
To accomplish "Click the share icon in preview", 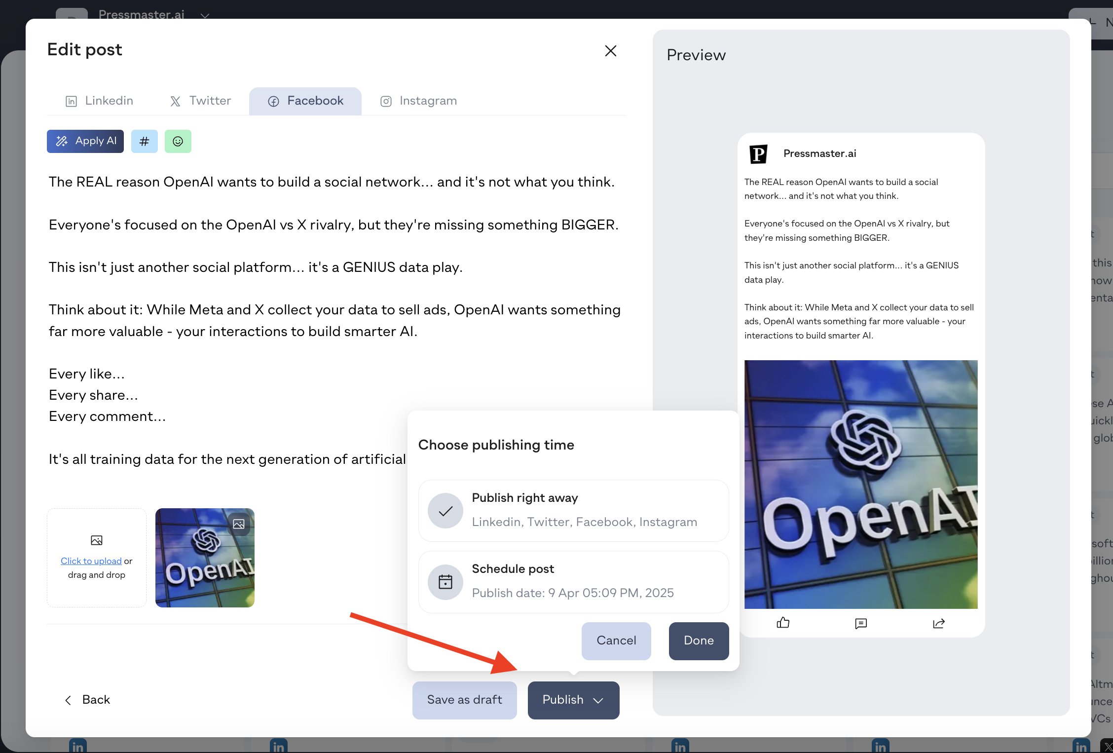I will click(939, 624).
